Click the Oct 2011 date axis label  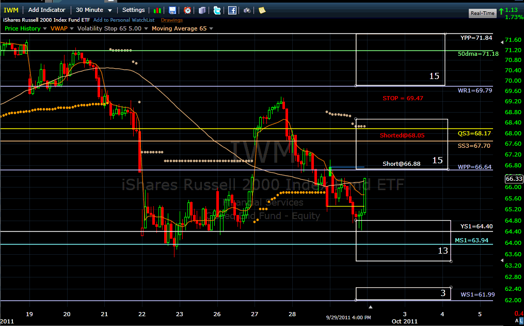point(405,321)
